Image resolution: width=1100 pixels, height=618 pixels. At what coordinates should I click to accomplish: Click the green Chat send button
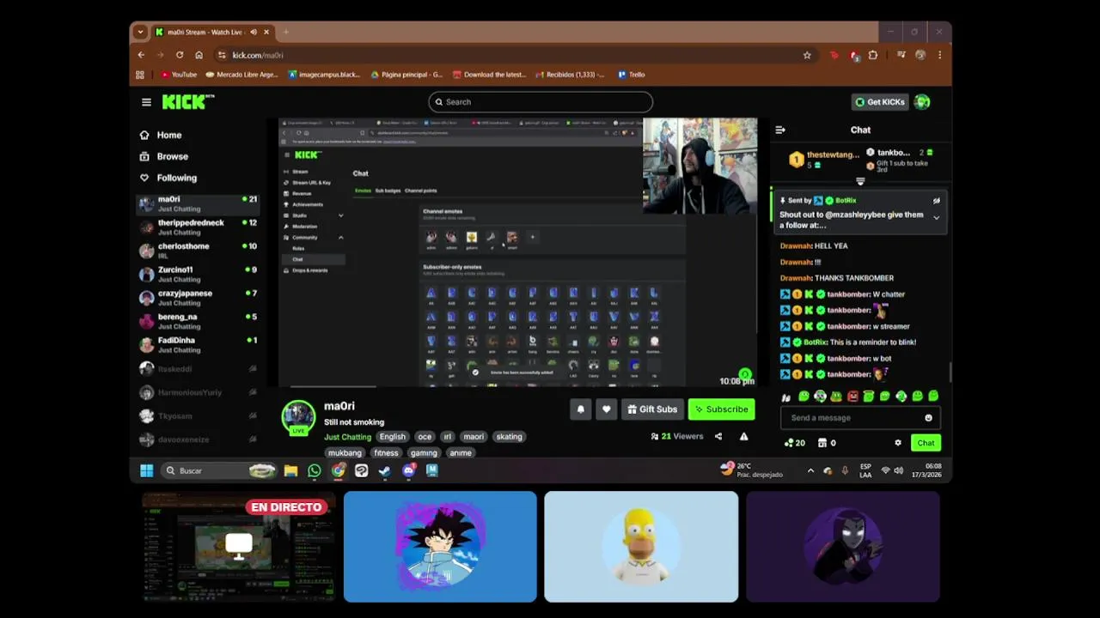point(926,443)
